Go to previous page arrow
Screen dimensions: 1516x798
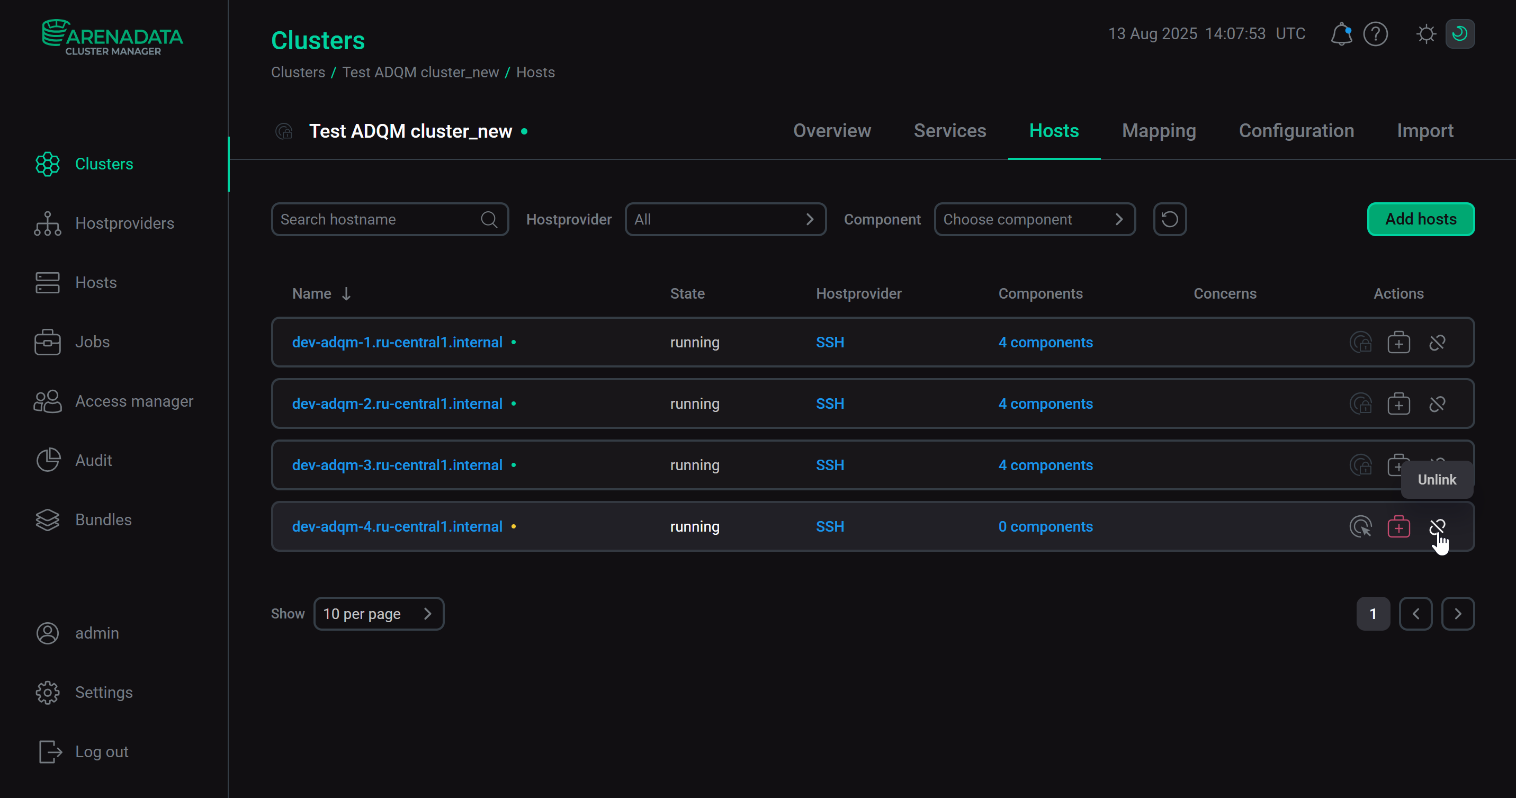point(1415,614)
